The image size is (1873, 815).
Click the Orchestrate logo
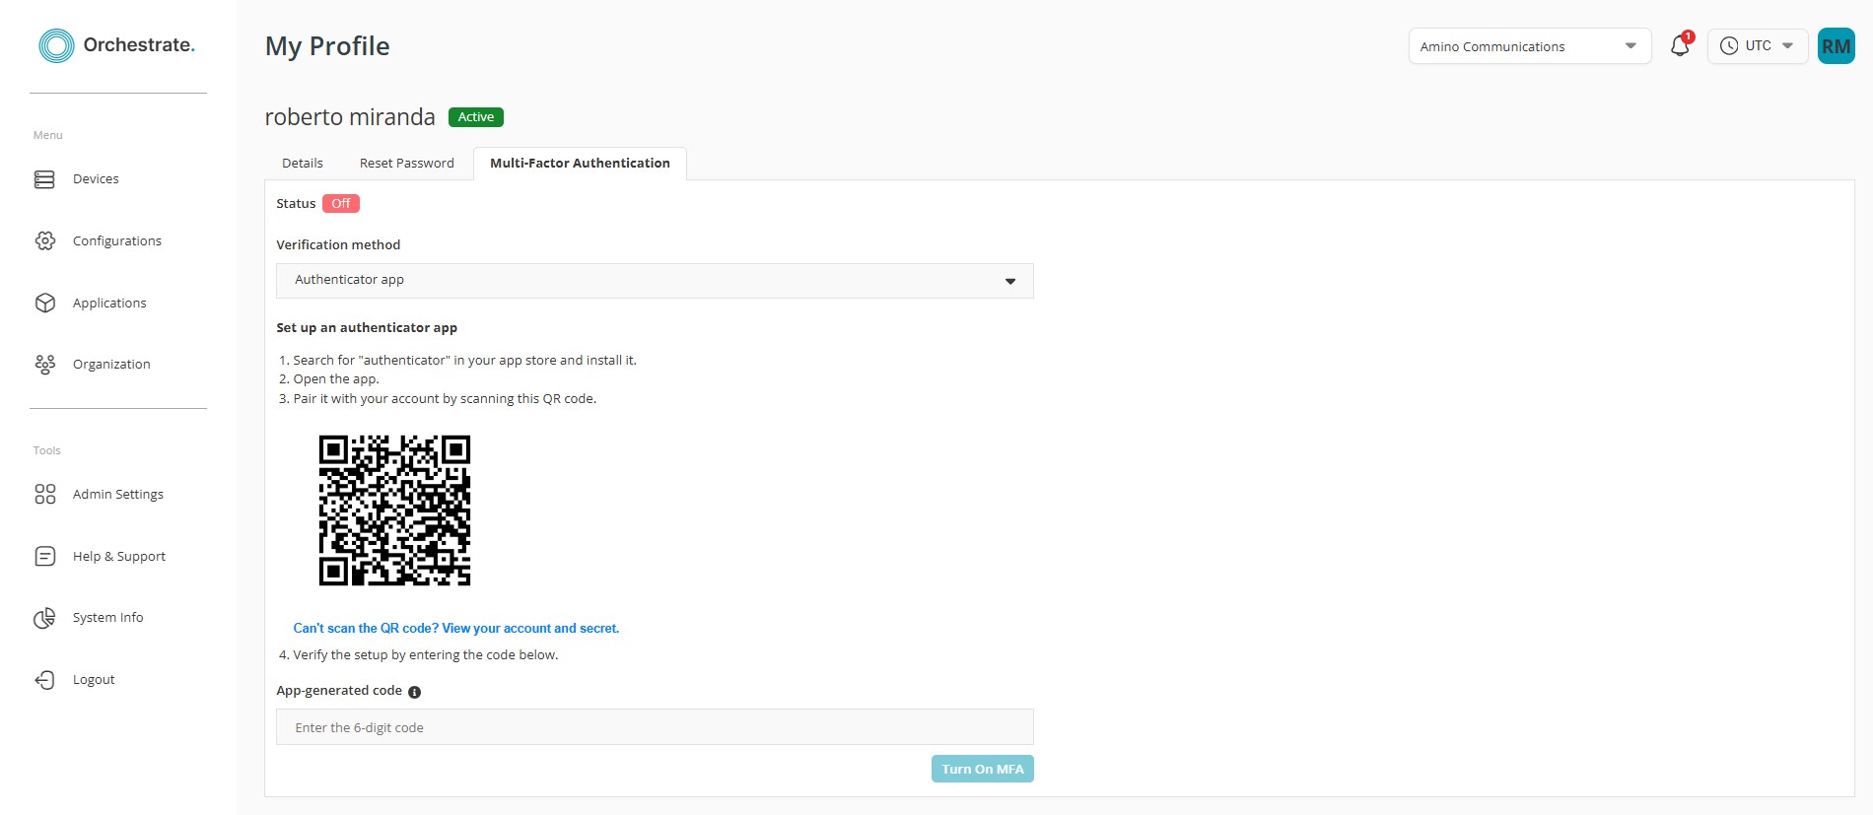(117, 45)
